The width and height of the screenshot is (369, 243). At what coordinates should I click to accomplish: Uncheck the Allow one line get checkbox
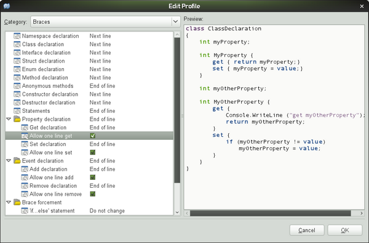coord(93,136)
